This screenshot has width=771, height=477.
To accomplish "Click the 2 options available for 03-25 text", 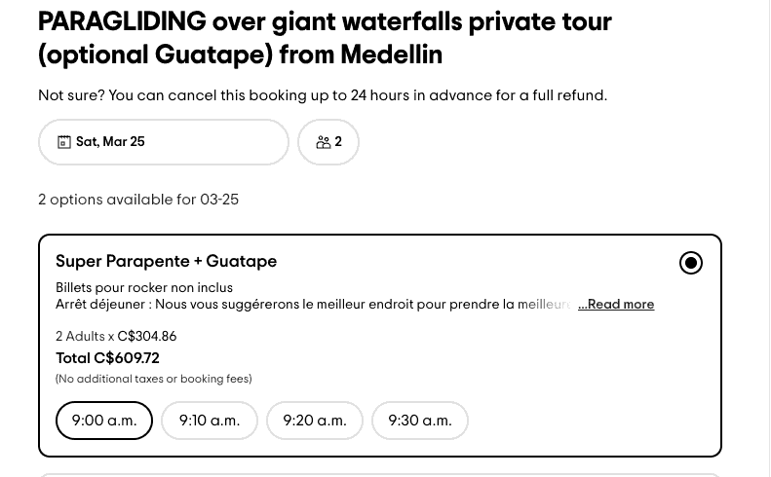I will click(x=138, y=200).
